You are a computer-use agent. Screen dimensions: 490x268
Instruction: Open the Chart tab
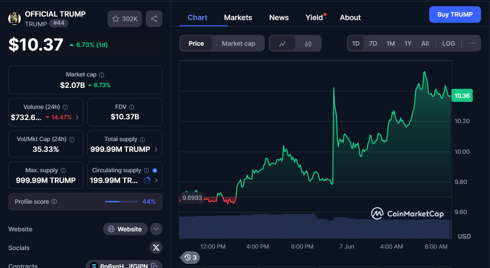198,18
